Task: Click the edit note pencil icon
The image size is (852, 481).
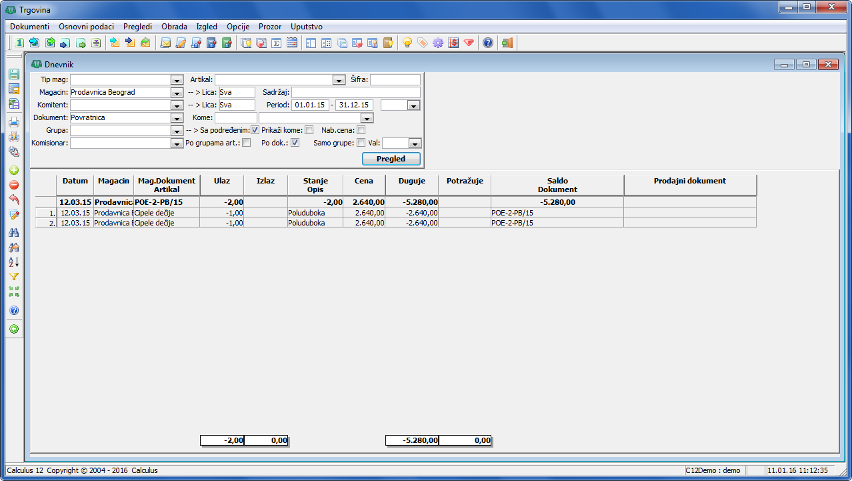Action: (x=14, y=214)
